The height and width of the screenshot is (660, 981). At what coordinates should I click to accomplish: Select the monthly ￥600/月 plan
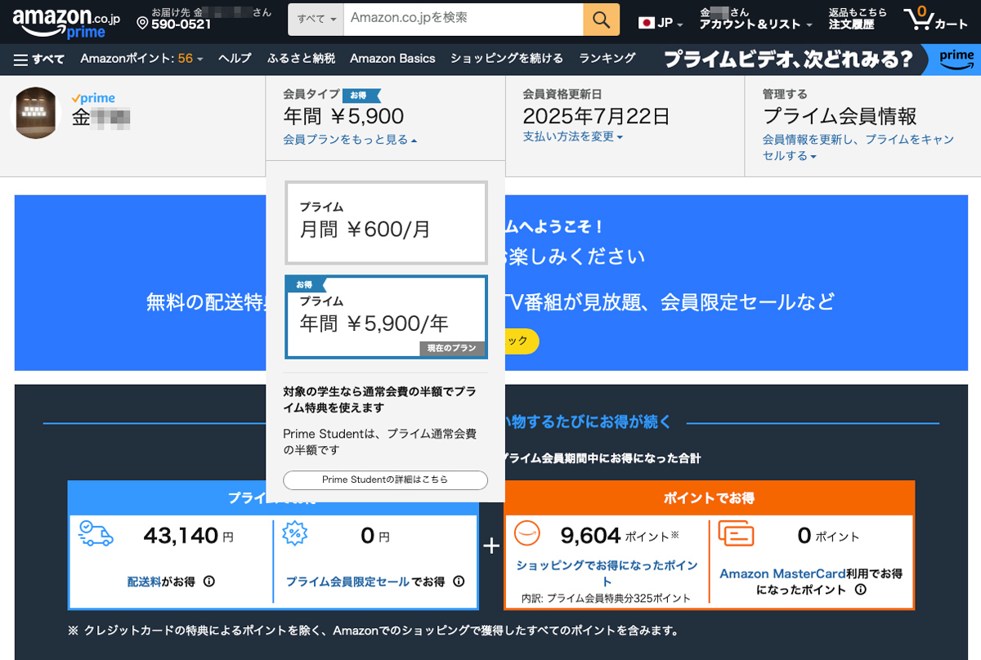click(386, 222)
